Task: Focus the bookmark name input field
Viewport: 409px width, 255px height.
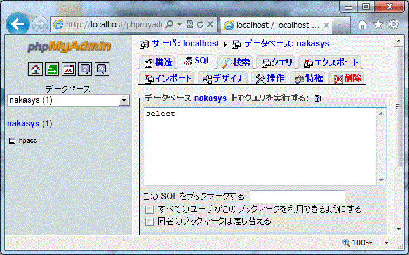Action: [298, 197]
